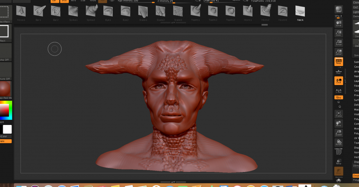Click the Scroll canvas icon
This screenshot has width=359, height=187.
[339, 23]
